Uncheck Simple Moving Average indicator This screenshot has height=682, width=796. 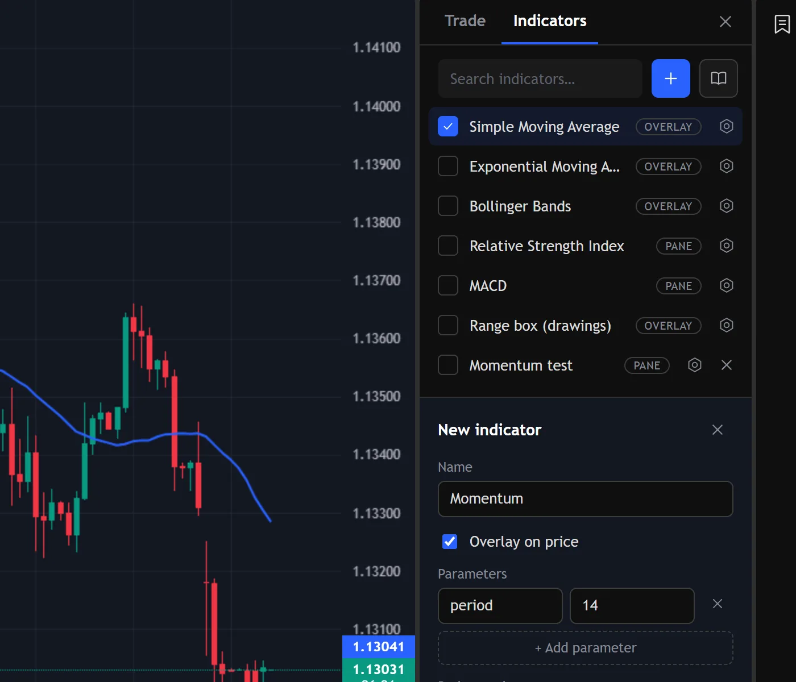[448, 126]
